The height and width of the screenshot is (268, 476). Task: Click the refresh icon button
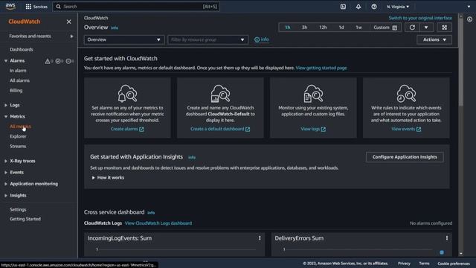(412, 28)
